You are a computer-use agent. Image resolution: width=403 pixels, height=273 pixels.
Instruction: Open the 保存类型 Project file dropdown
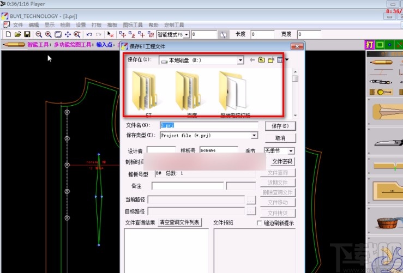point(254,135)
